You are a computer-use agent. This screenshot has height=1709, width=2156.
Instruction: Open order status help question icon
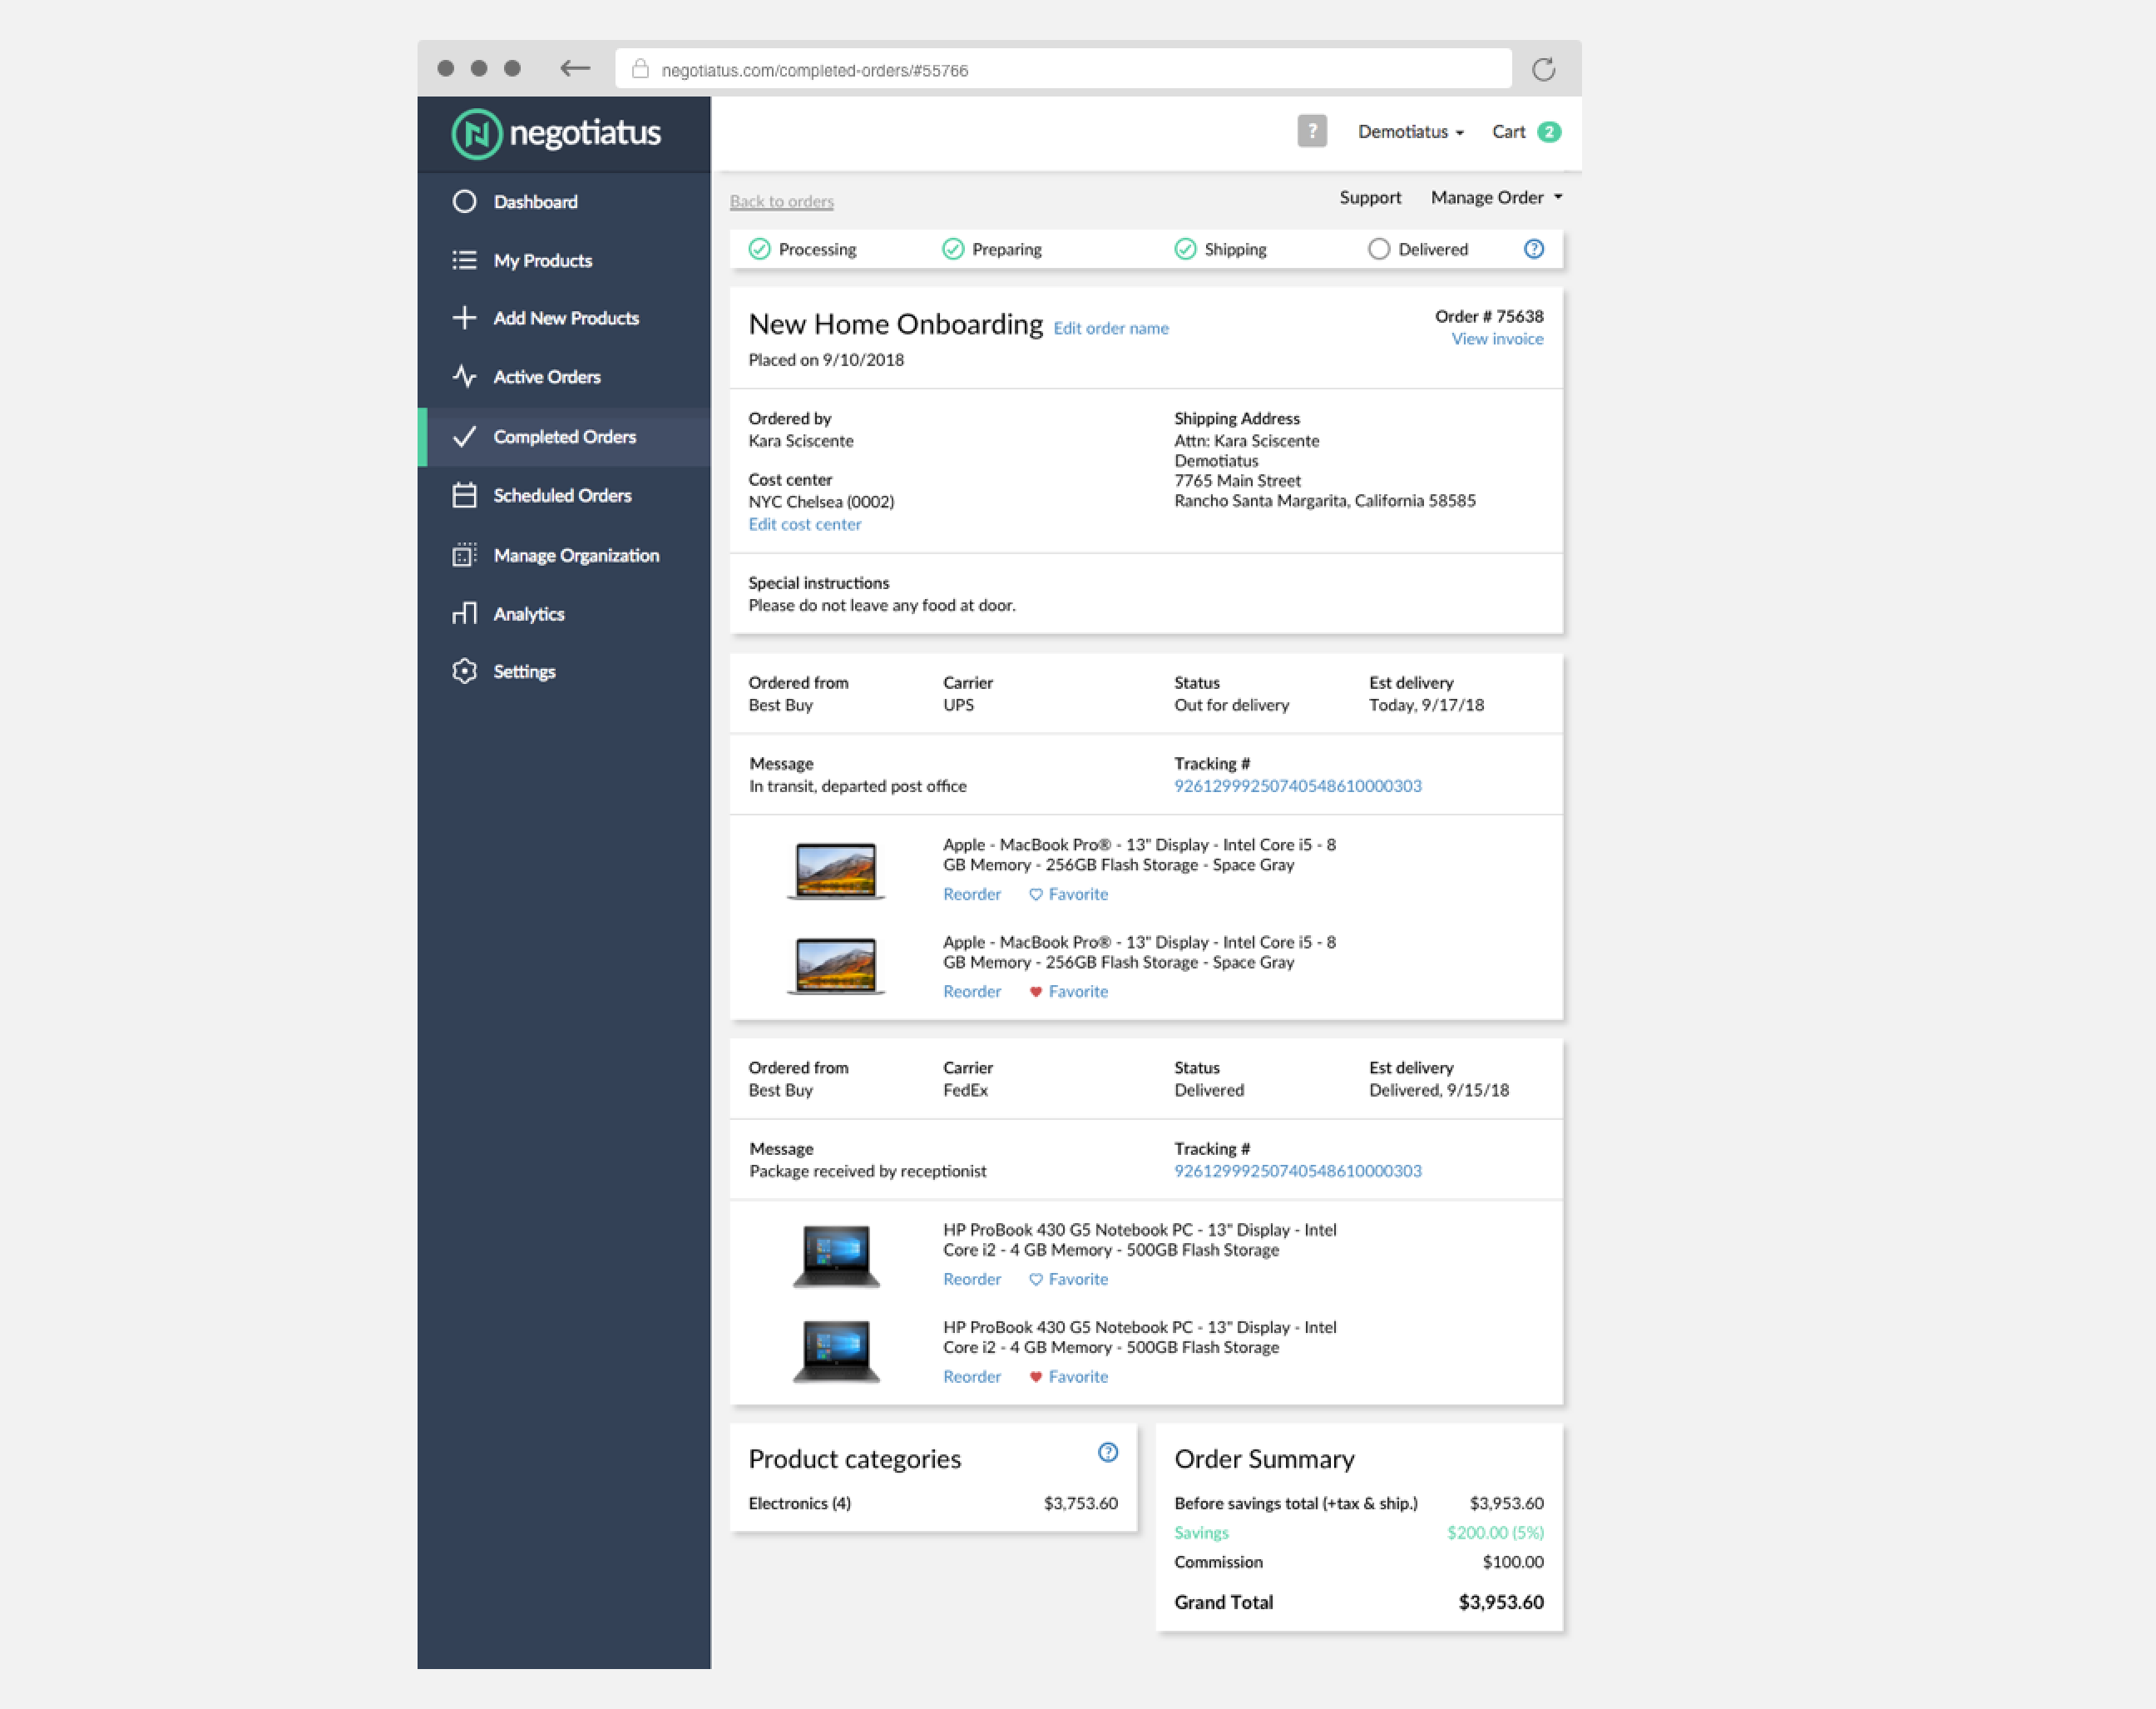point(1533,249)
